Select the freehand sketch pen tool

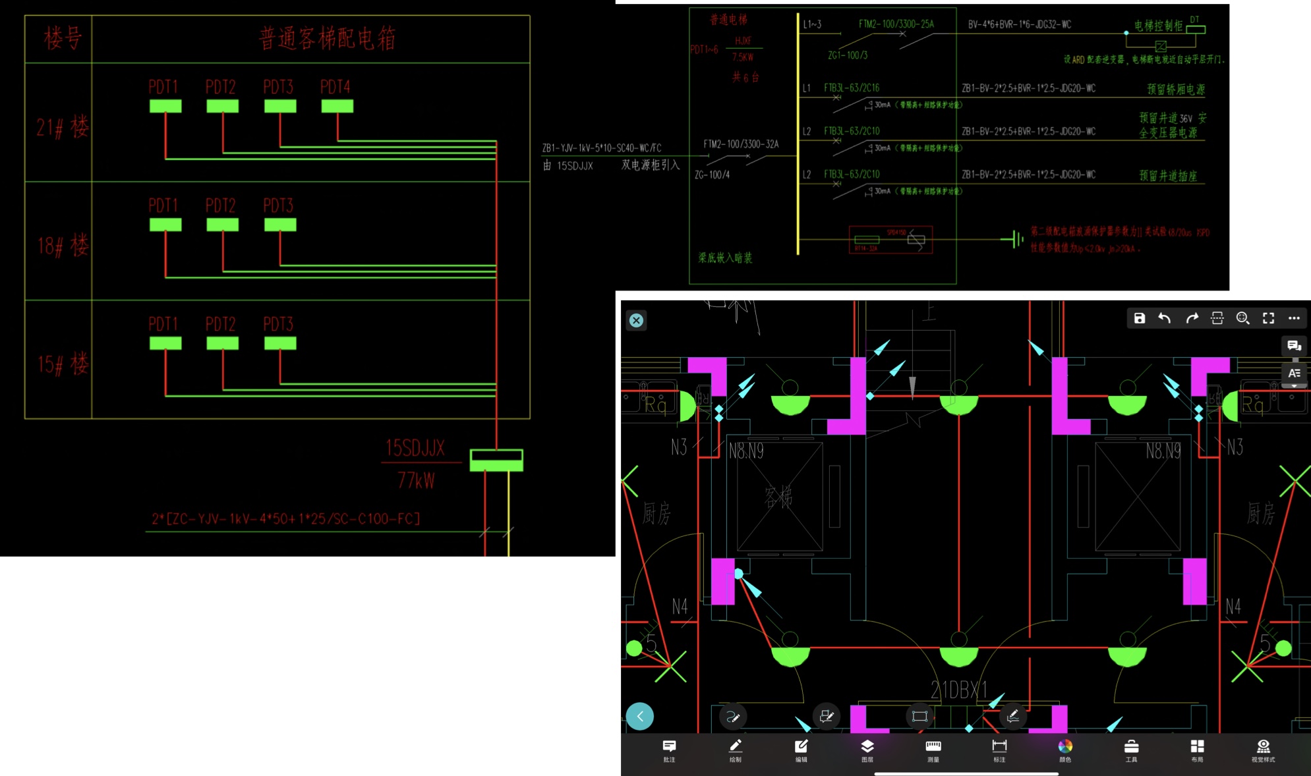coord(732,717)
